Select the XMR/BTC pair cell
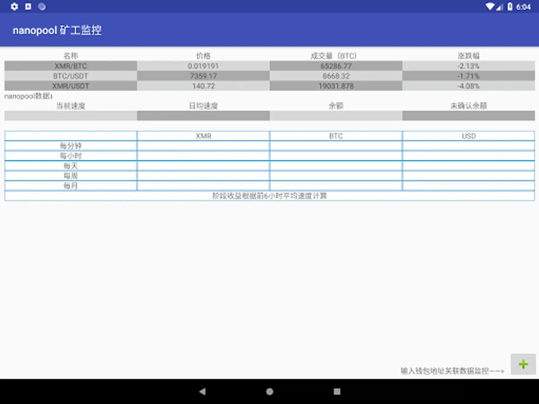The image size is (539, 404). tap(71, 66)
